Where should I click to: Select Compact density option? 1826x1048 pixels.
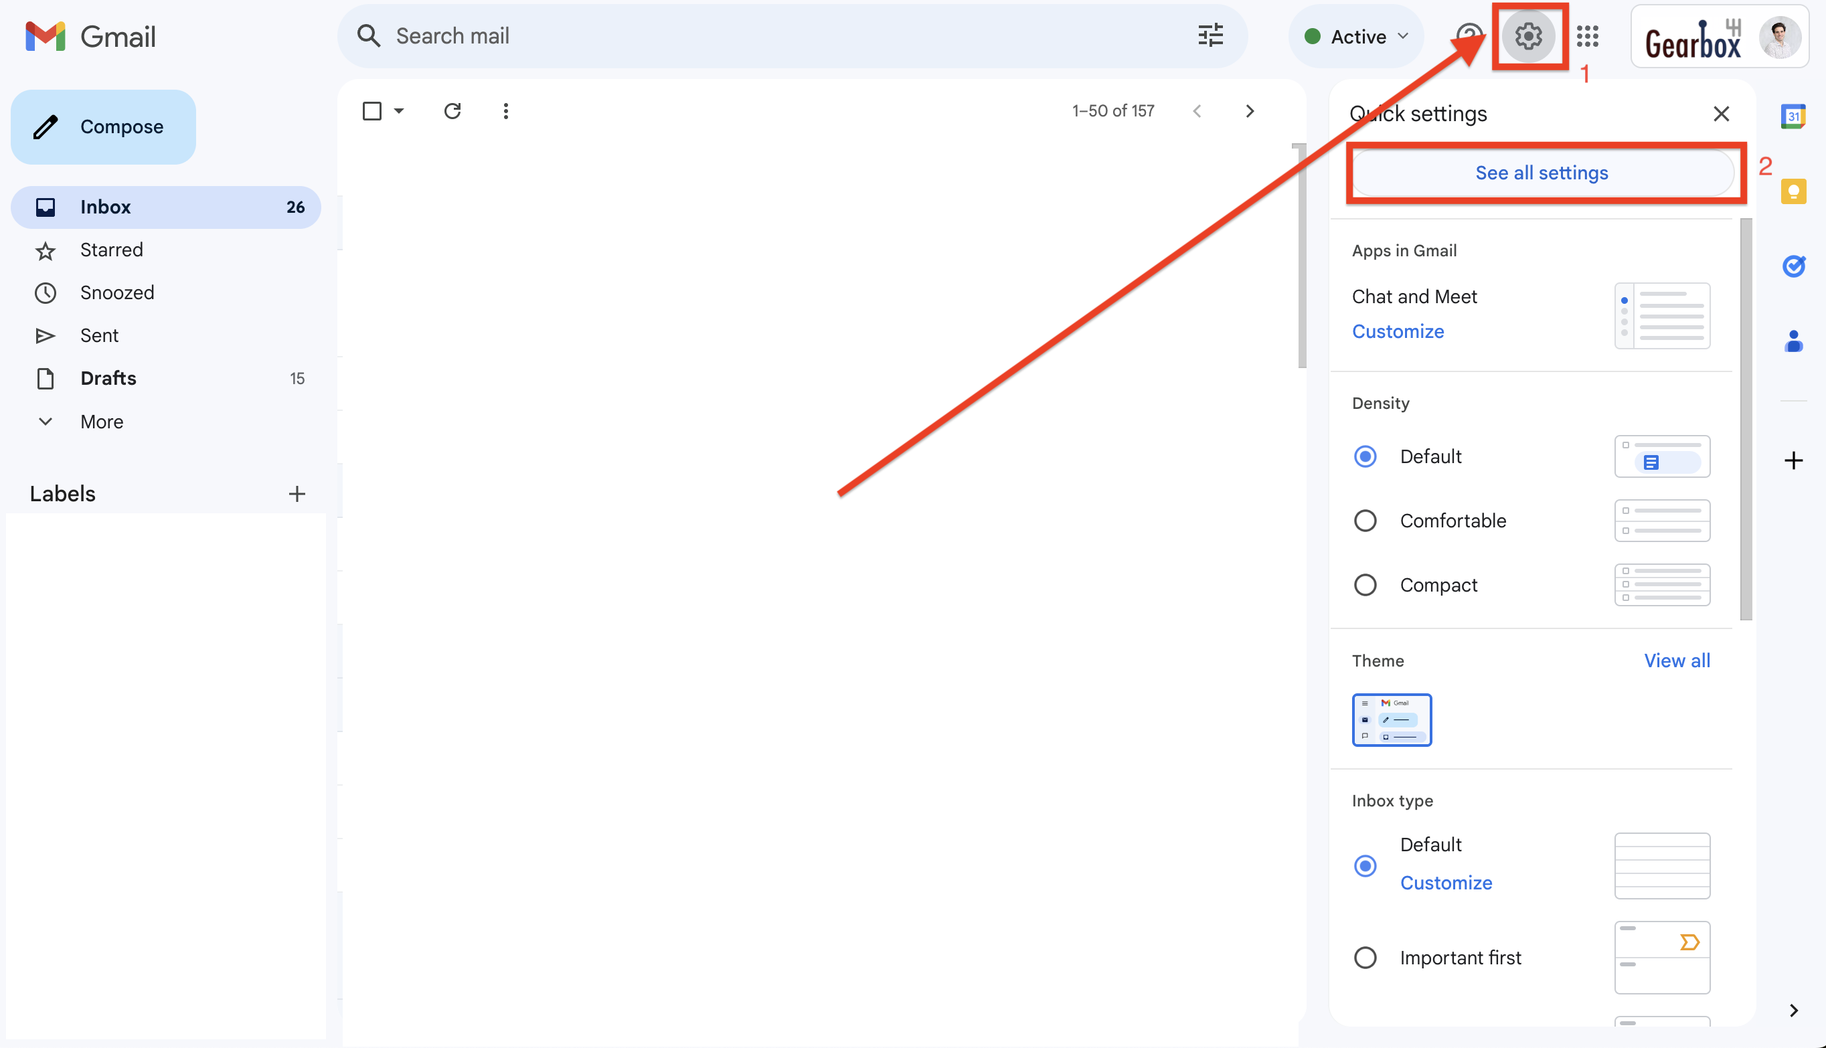(x=1365, y=584)
